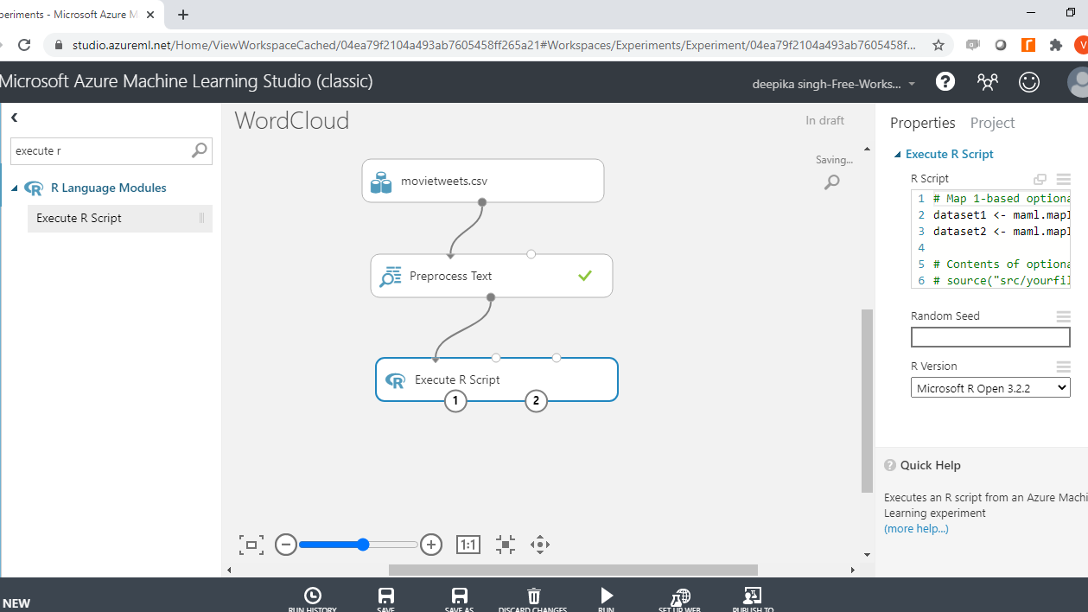Viewport: 1088px width, 612px height.
Task: Close the current browser tab
Action: point(151,15)
